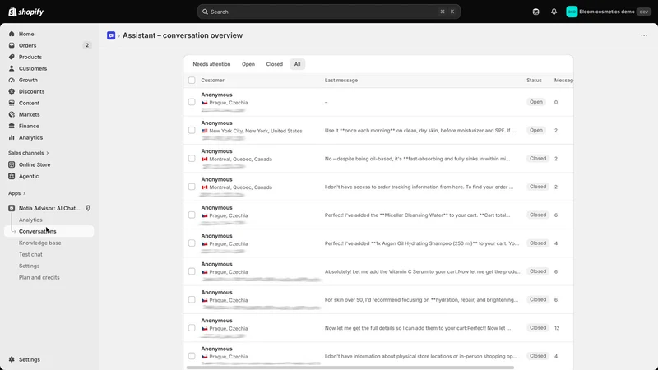This screenshot has width=658, height=370.
Task: Click the top Search field
Action: [329, 12]
